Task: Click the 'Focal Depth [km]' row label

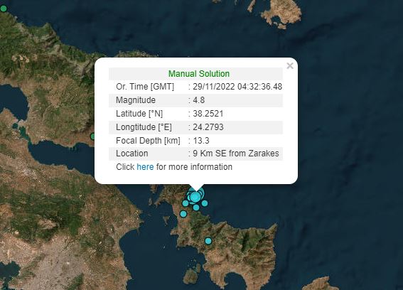Action: coord(148,141)
